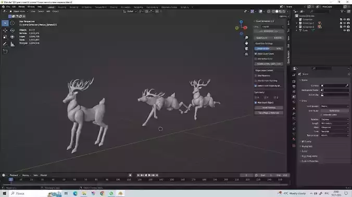Toggle Adaptive Quad Count checkbox

(256, 54)
